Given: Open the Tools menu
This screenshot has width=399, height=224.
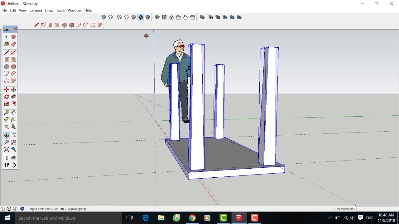Looking at the screenshot, I should pos(60,10).
